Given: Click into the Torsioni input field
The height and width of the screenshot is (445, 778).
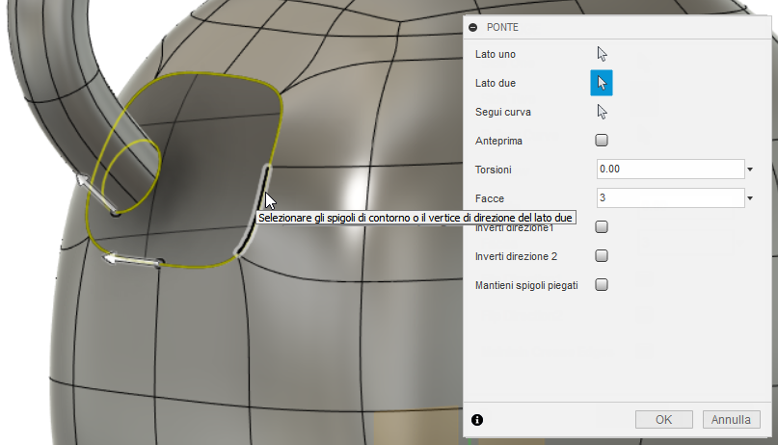Looking at the screenshot, I should point(670,169).
